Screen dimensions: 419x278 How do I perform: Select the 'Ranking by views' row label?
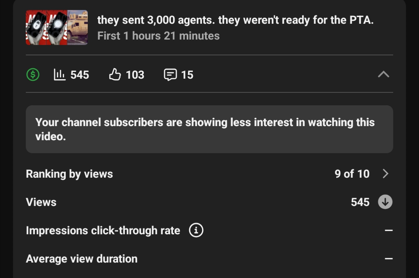(69, 174)
